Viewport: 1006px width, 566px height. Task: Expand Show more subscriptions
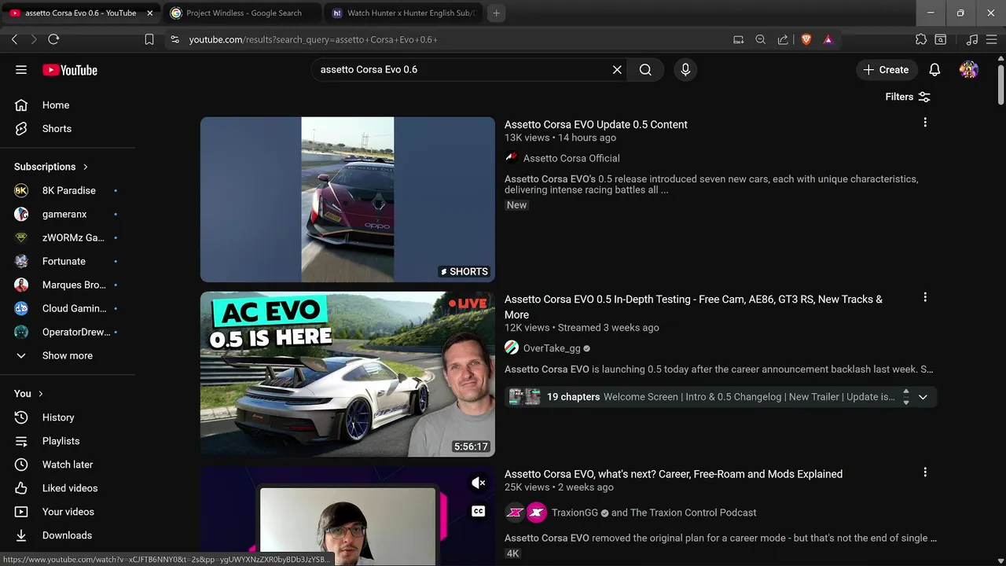(68, 355)
